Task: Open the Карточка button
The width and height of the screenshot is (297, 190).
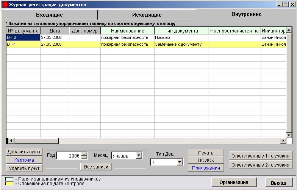Action: click(x=24, y=160)
